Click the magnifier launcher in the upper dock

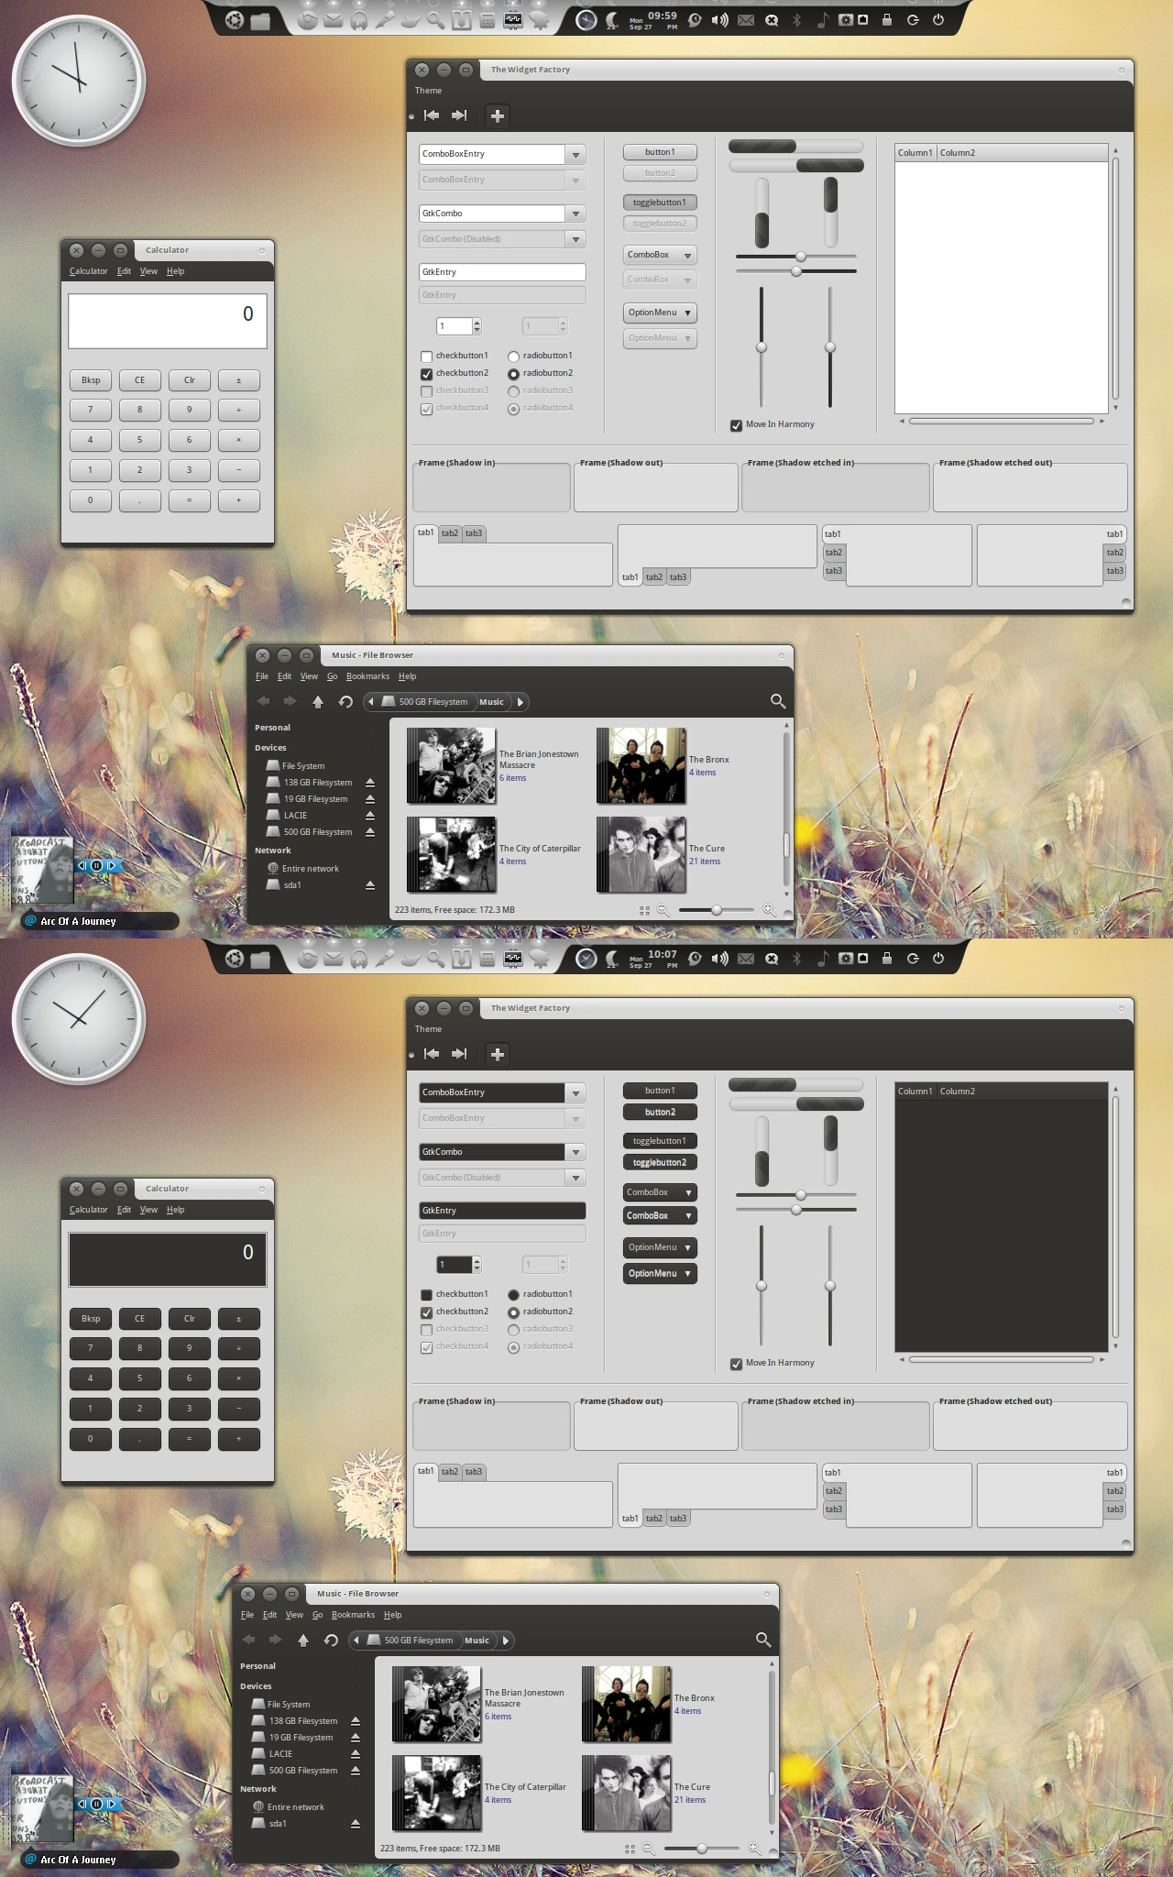436,20
